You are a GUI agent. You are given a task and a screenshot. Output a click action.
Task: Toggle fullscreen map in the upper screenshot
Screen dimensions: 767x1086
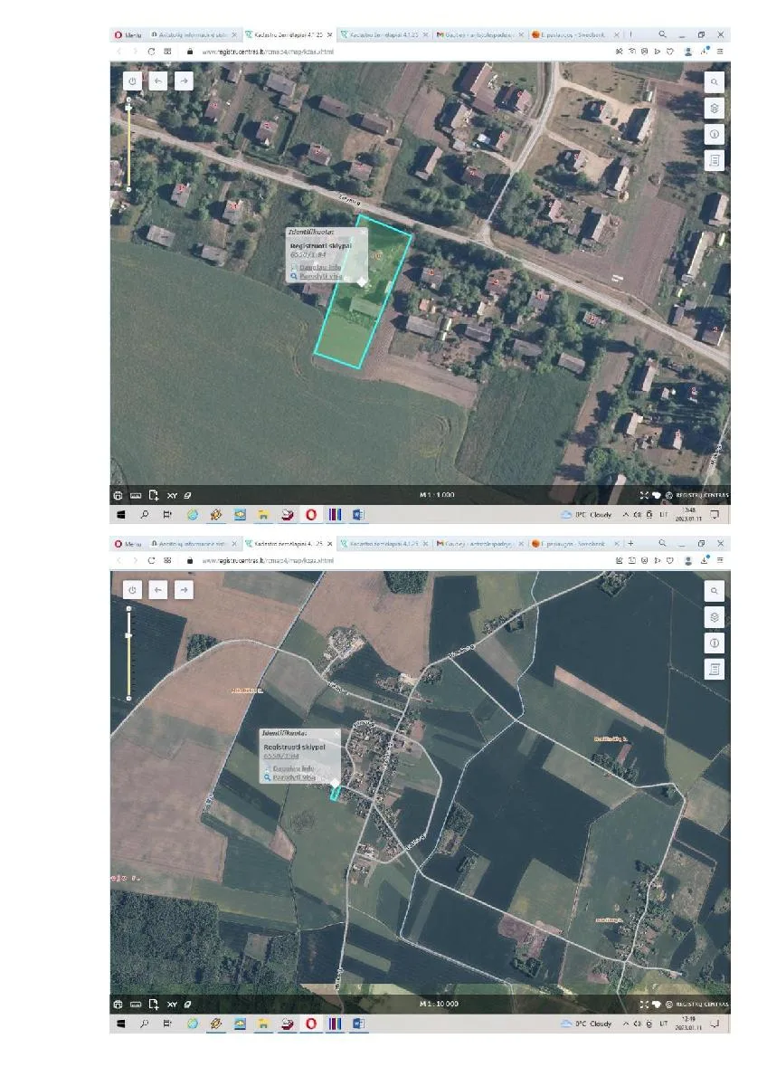pos(645,496)
